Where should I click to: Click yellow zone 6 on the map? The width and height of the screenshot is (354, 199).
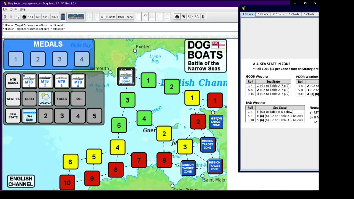click(x=70, y=162)
